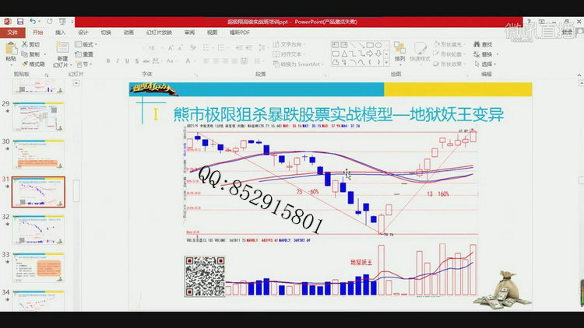This screenshot has height=328, width=584.
Task: Click the Replace (替换) button
Action: pyautogui.click(x=486, y=54)
